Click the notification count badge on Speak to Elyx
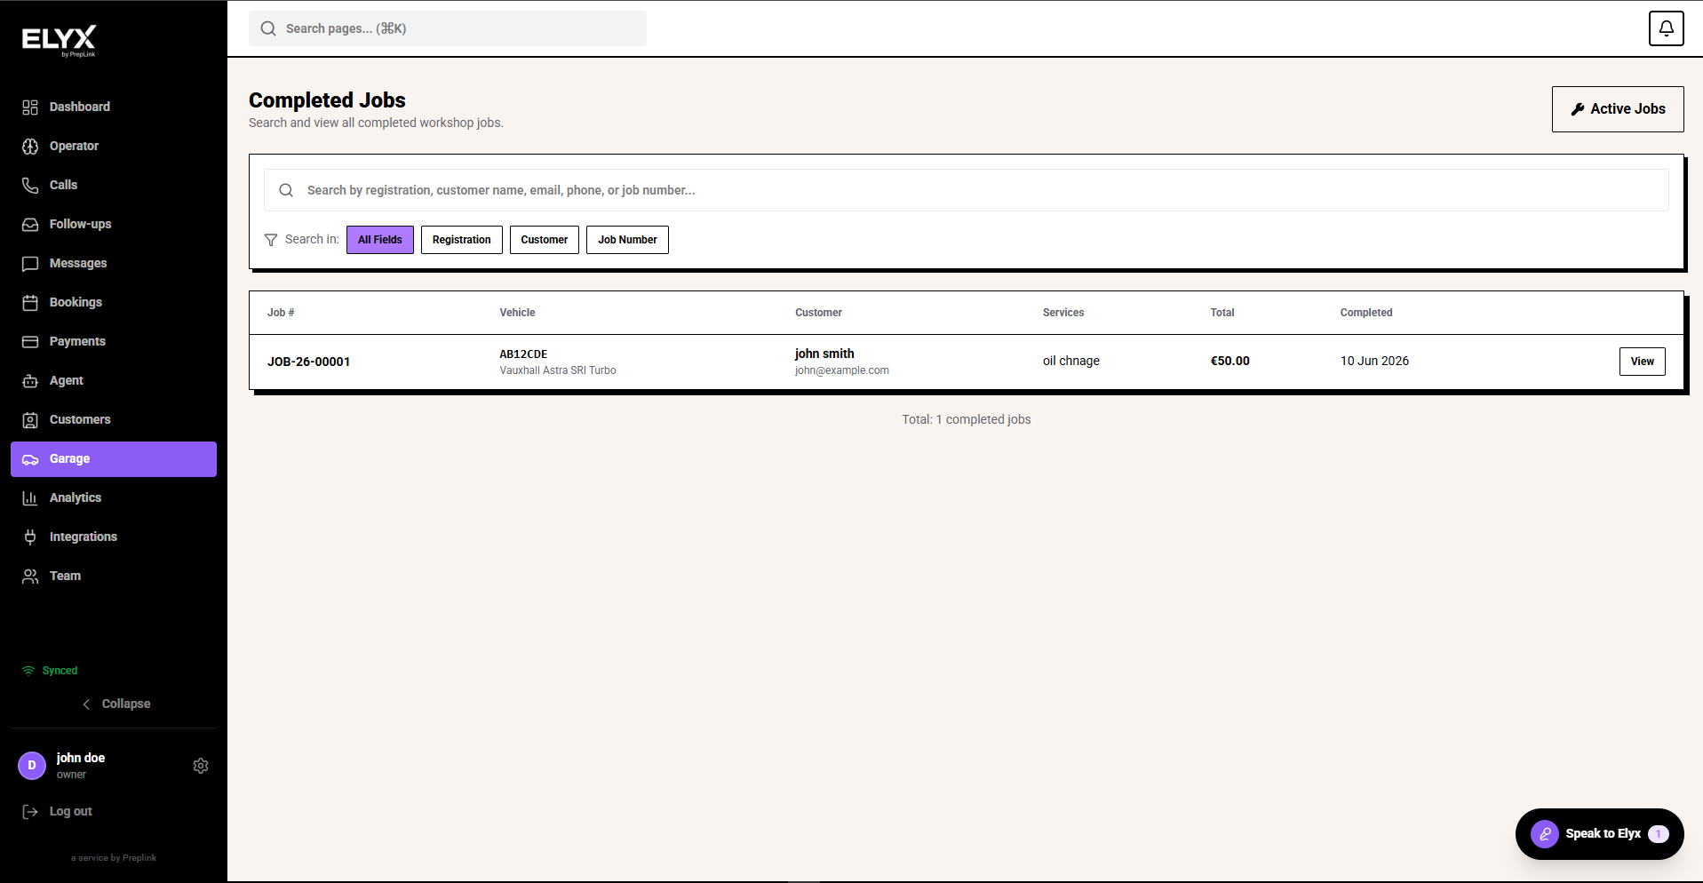This screenshot has width=1703, height=883. click(1658, 834)
